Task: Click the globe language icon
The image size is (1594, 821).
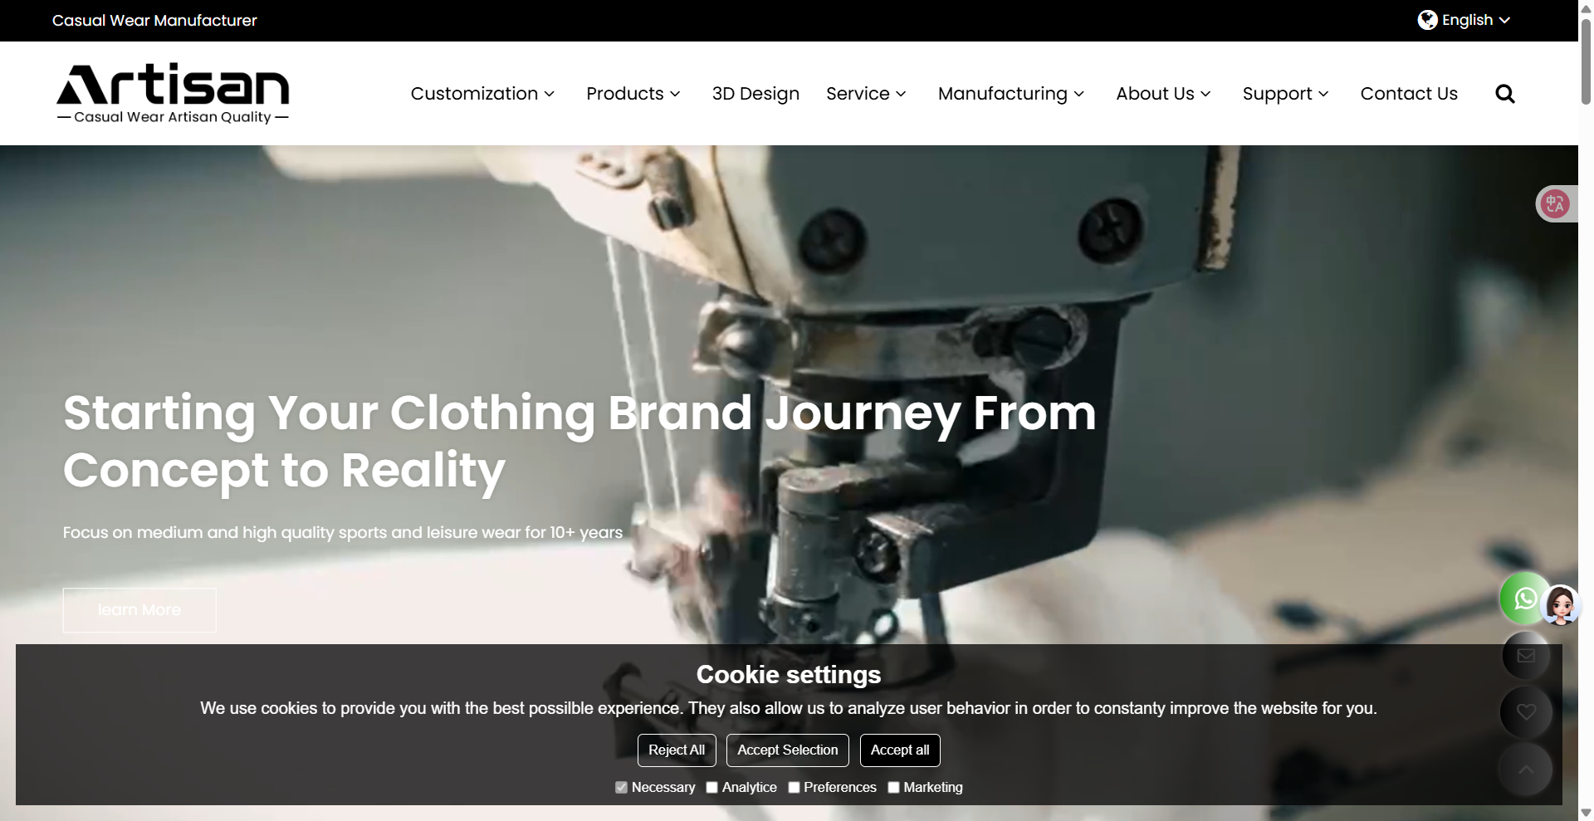Action: [1427, 20]
